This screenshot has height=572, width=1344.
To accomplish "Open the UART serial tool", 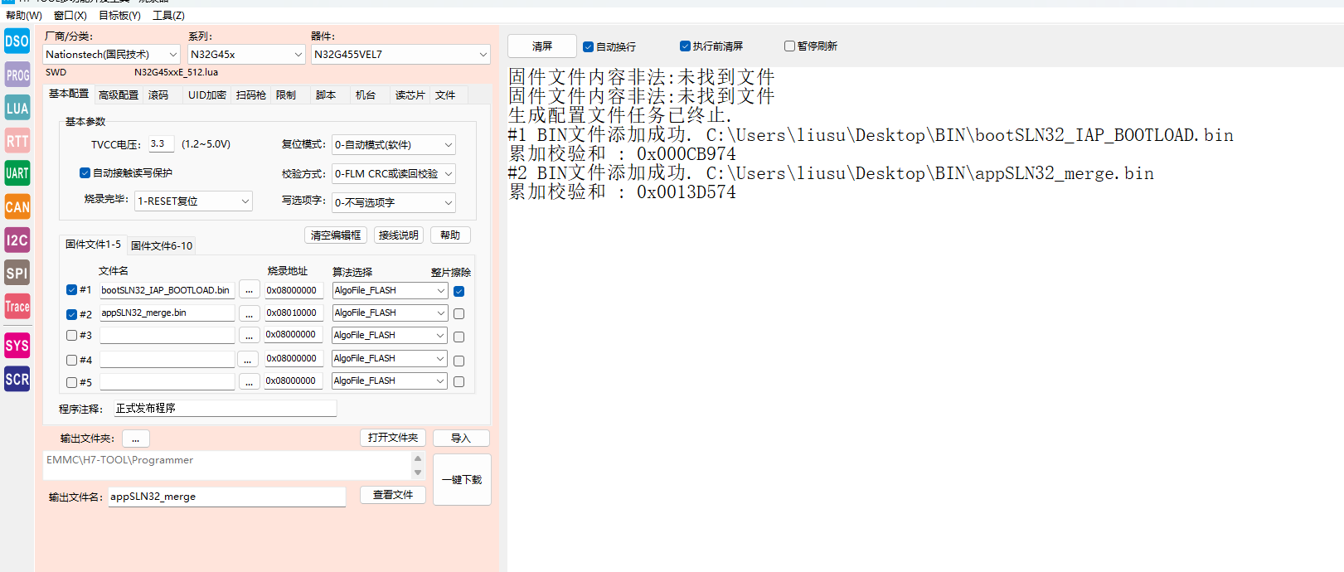I will [17, 173].
